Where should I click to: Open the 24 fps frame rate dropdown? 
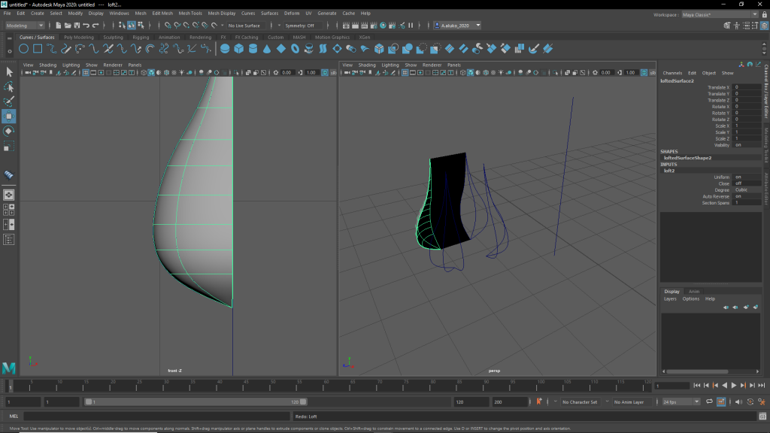pos(681,401)
